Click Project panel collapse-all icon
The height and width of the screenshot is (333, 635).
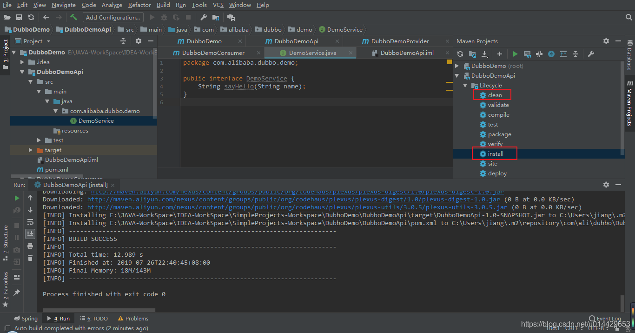[x=123, y=41]
